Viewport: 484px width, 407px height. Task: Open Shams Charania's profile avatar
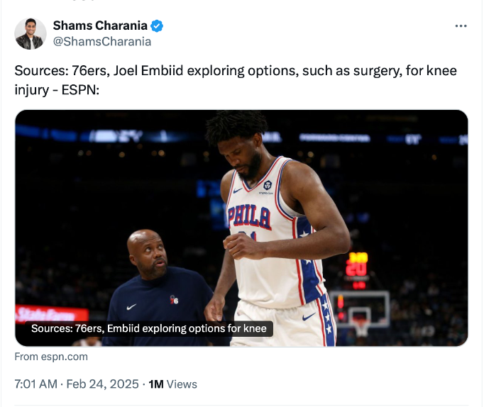tap(31, 33)
